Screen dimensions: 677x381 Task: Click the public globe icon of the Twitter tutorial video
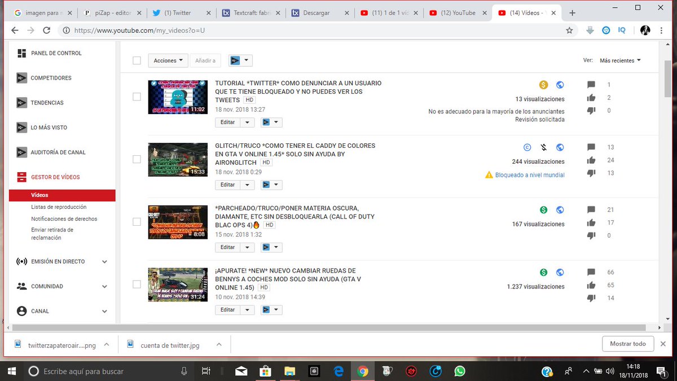click(560, 85)
